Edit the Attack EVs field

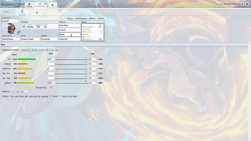click(x=51, y=64)
